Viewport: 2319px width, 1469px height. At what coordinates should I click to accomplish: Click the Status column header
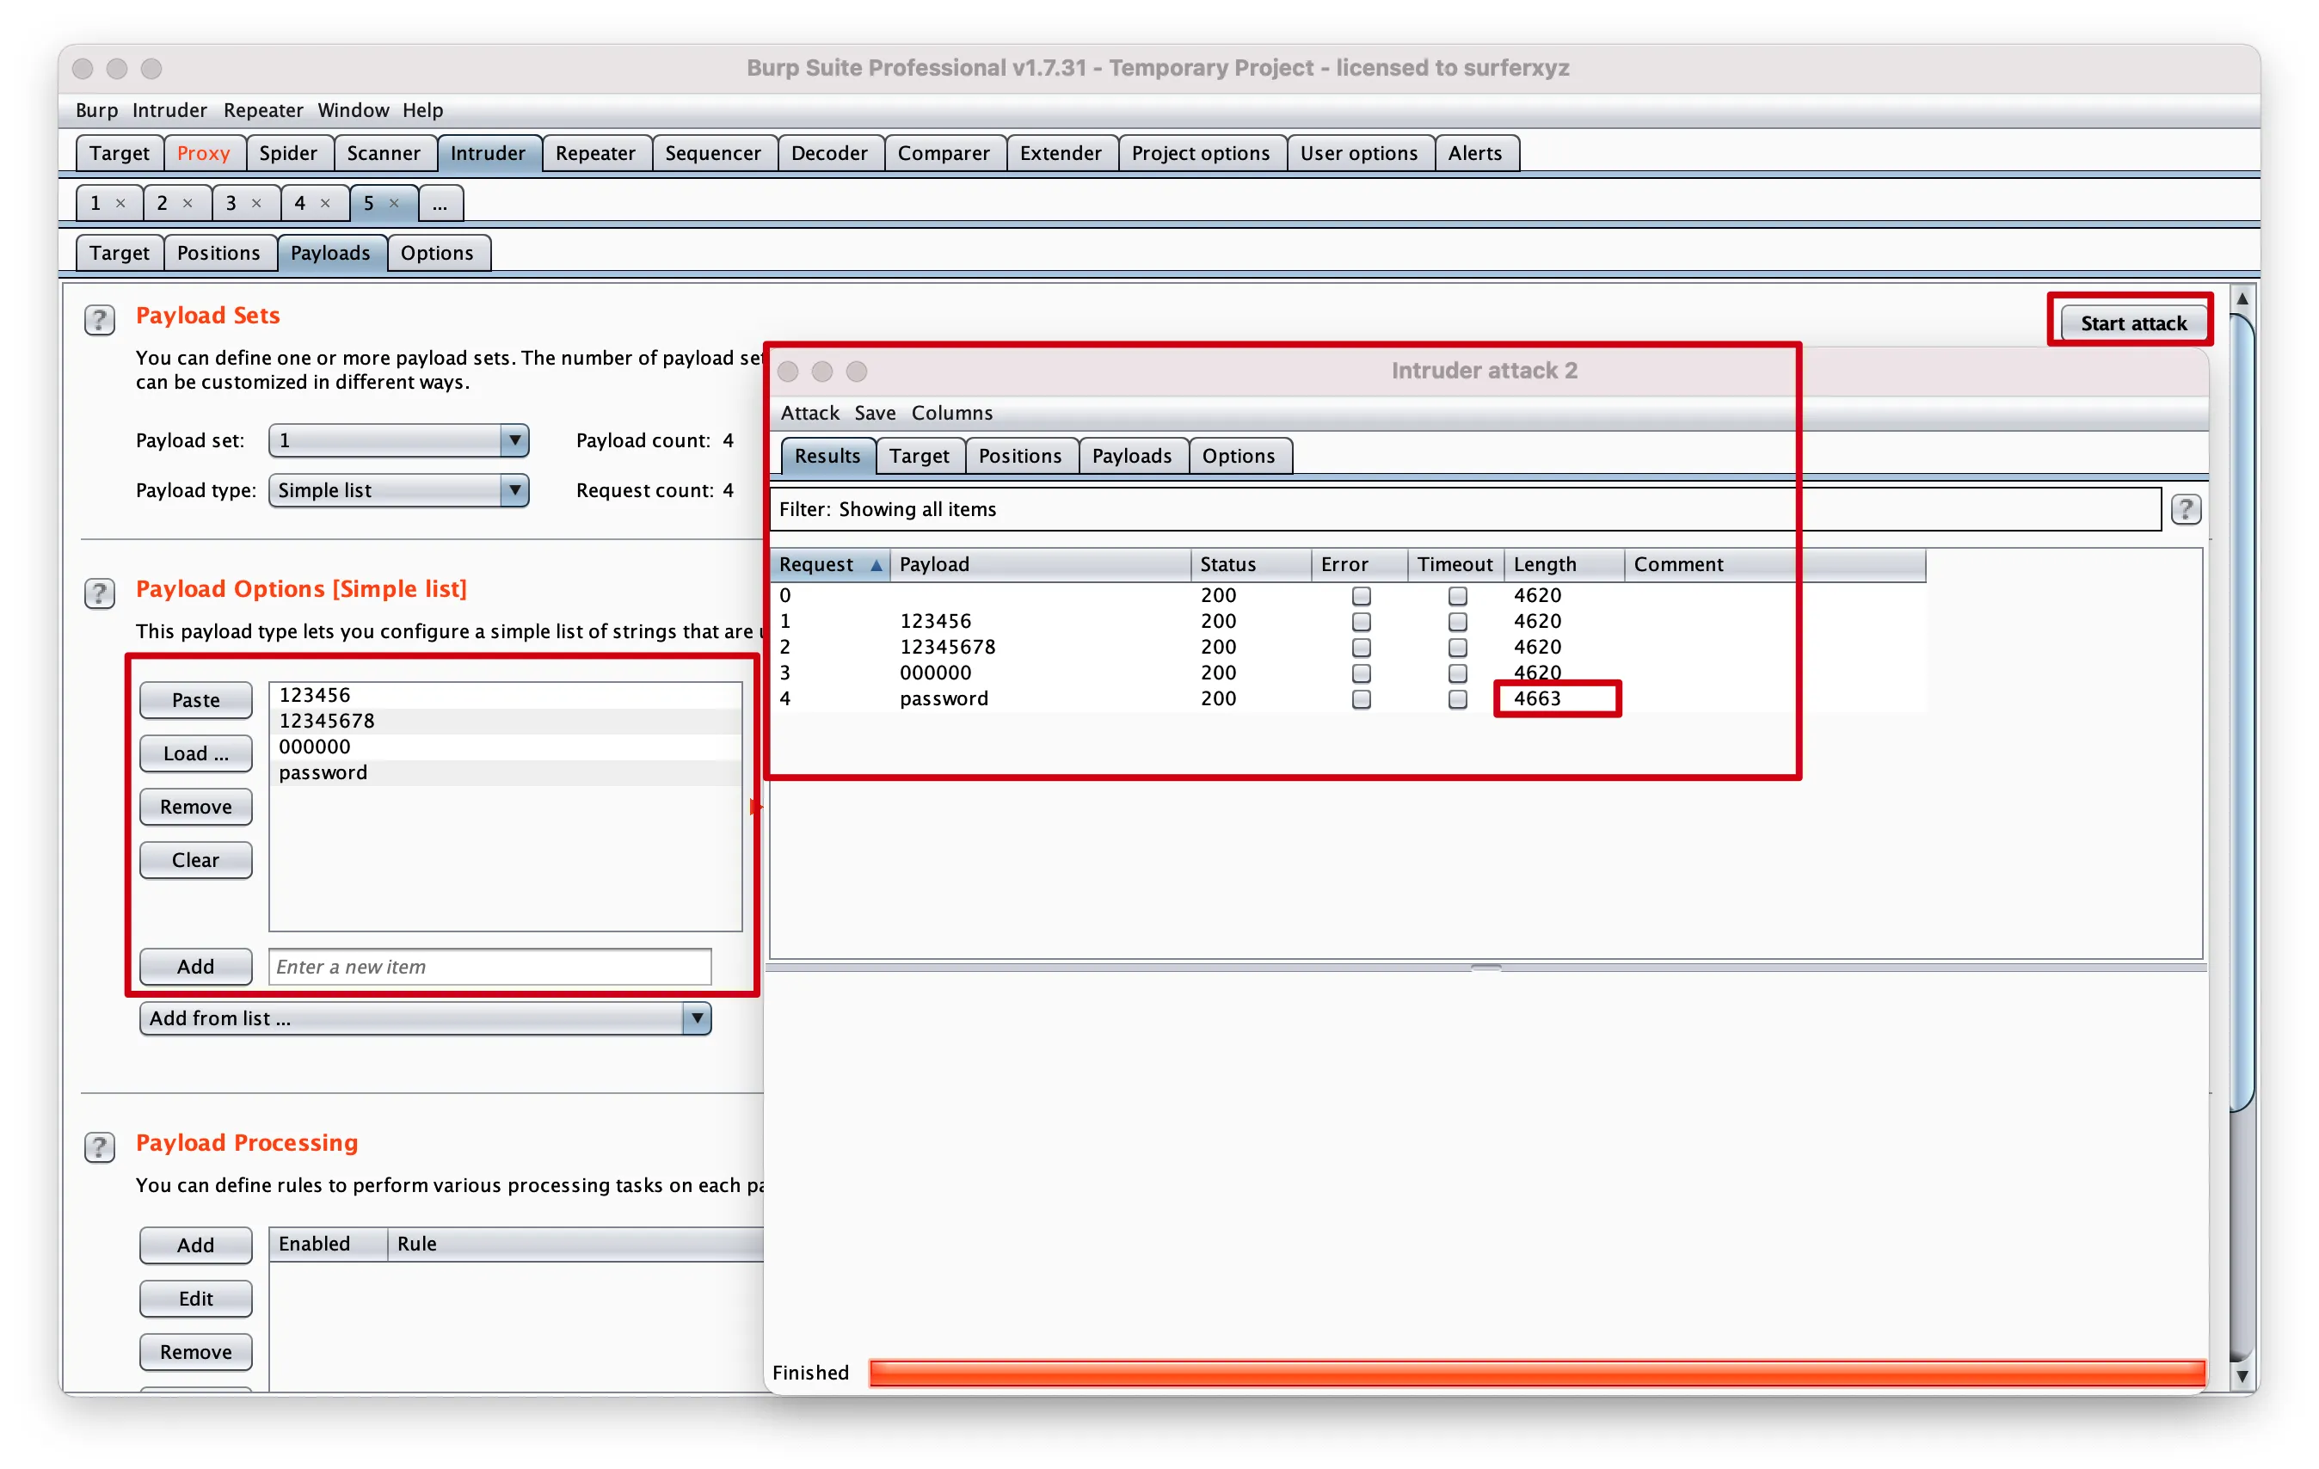point(1251,565)
